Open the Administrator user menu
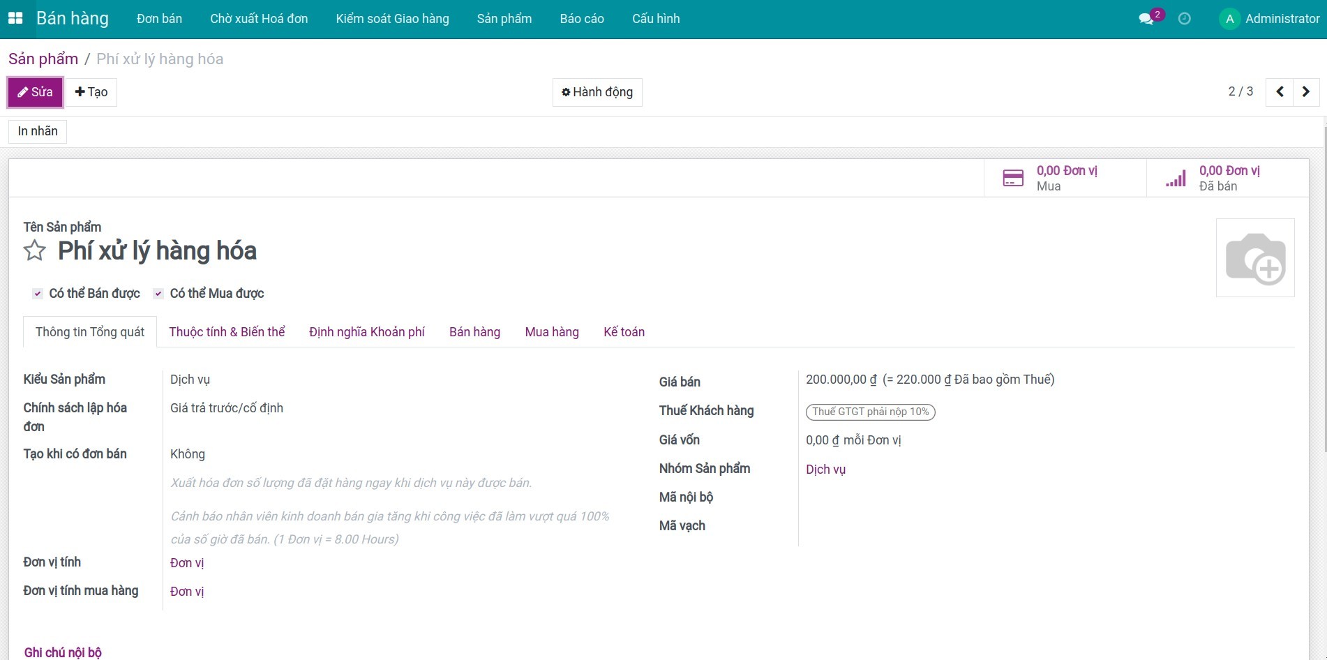Screen dimensions: 1327x660 (1269, 19)
